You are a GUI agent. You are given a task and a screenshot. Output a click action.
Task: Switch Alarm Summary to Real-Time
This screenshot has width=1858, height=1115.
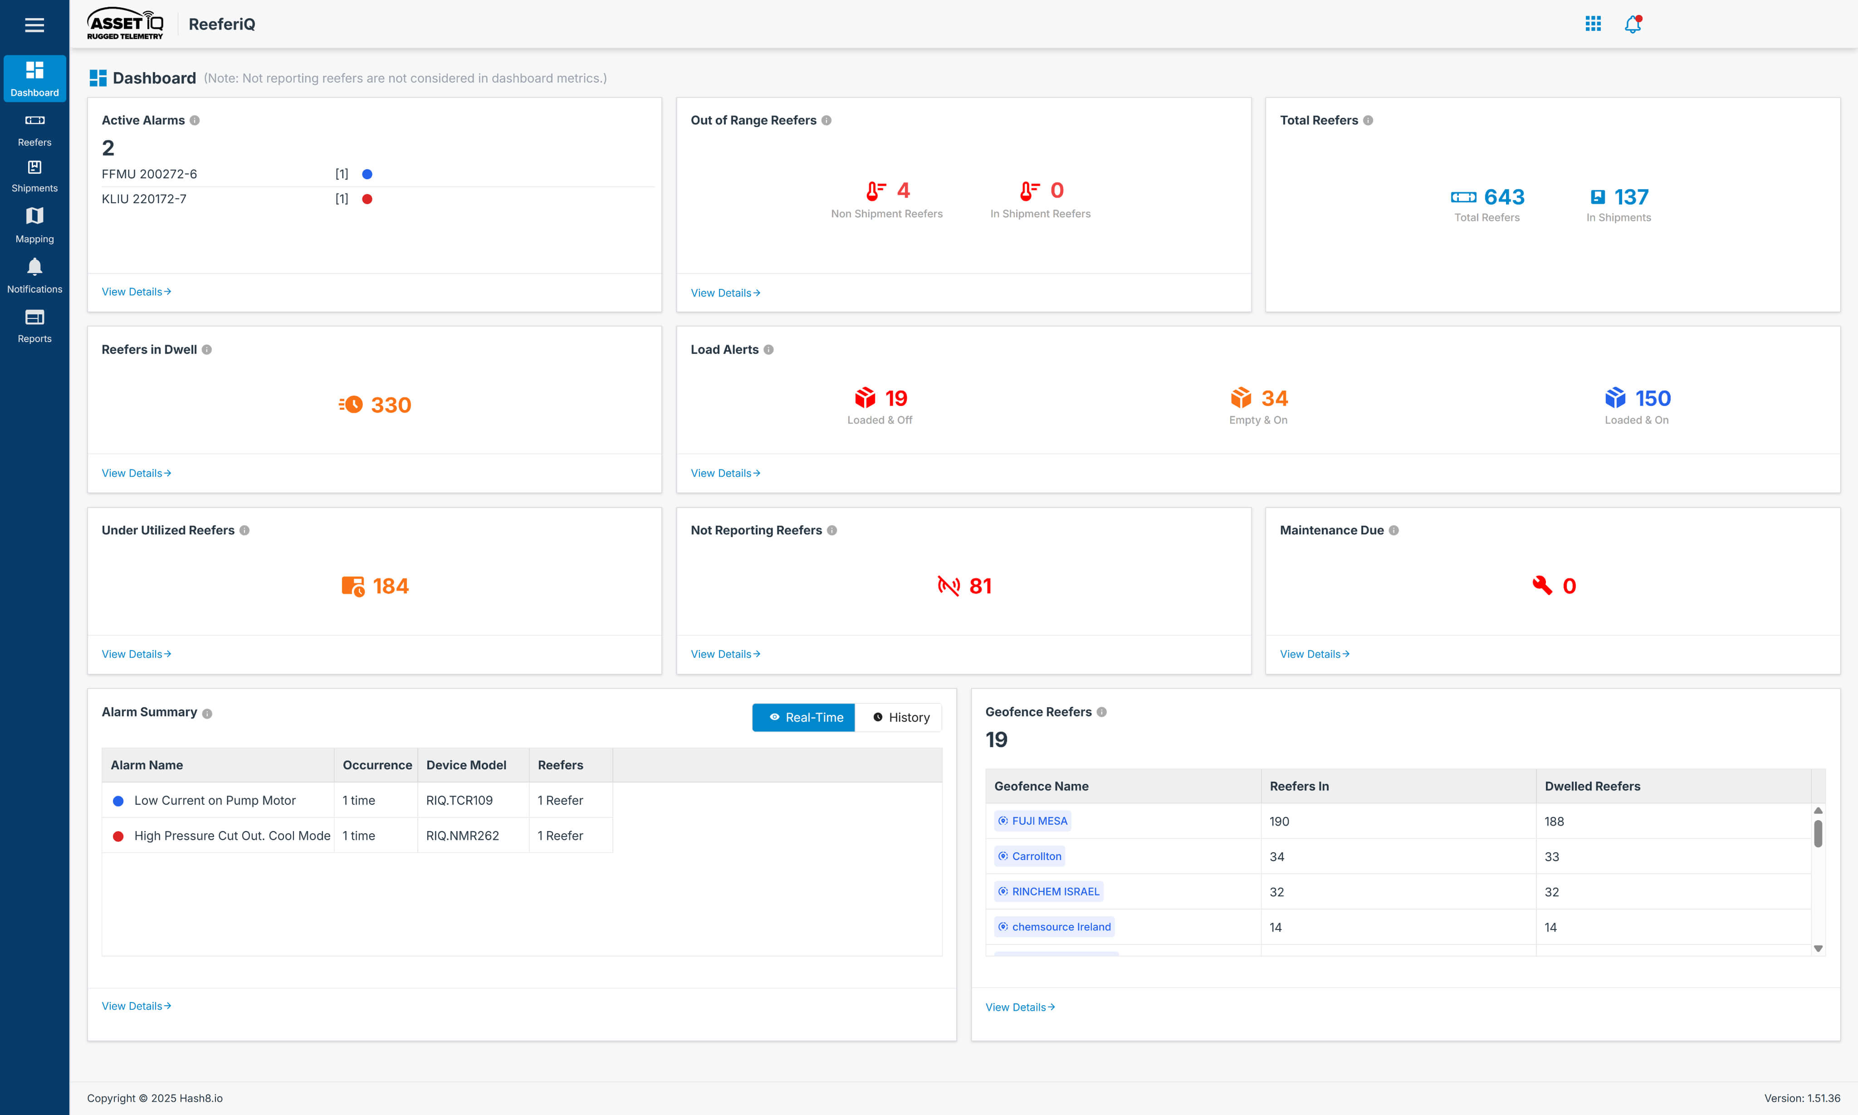tap(804, 718)
